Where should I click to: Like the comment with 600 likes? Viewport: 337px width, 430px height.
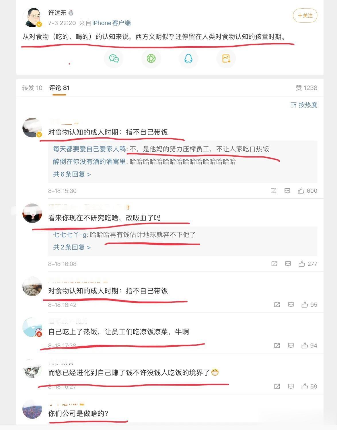(x=307, y=191)
